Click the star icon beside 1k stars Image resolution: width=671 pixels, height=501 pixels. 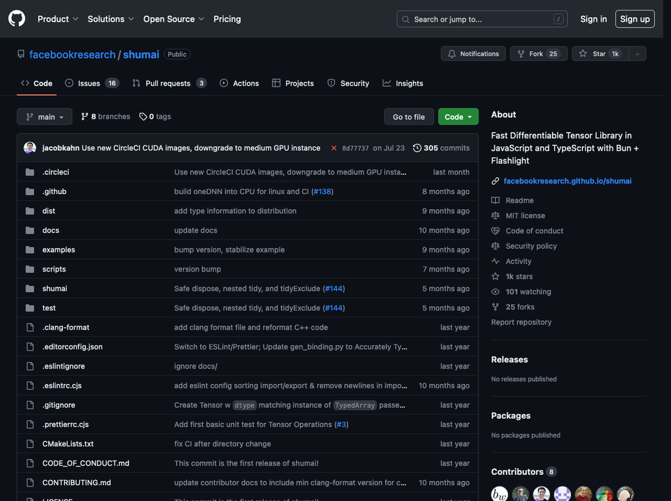pyautogui.click(x=495, y=277)
